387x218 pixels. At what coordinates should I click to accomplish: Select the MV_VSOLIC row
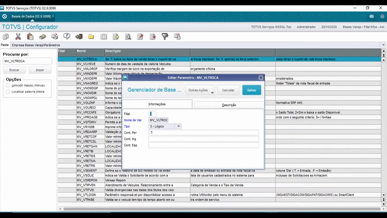(x=219, y=175)
